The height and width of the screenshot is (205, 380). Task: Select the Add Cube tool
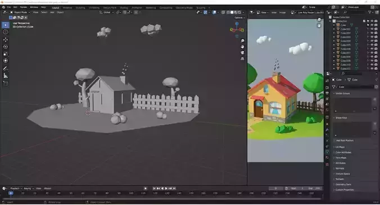(5, 84)
